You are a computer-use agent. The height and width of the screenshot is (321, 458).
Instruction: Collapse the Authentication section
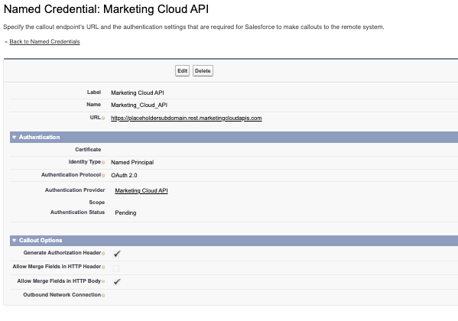(14, 137)
